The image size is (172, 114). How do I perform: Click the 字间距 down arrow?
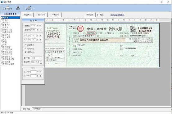point(40,36)
